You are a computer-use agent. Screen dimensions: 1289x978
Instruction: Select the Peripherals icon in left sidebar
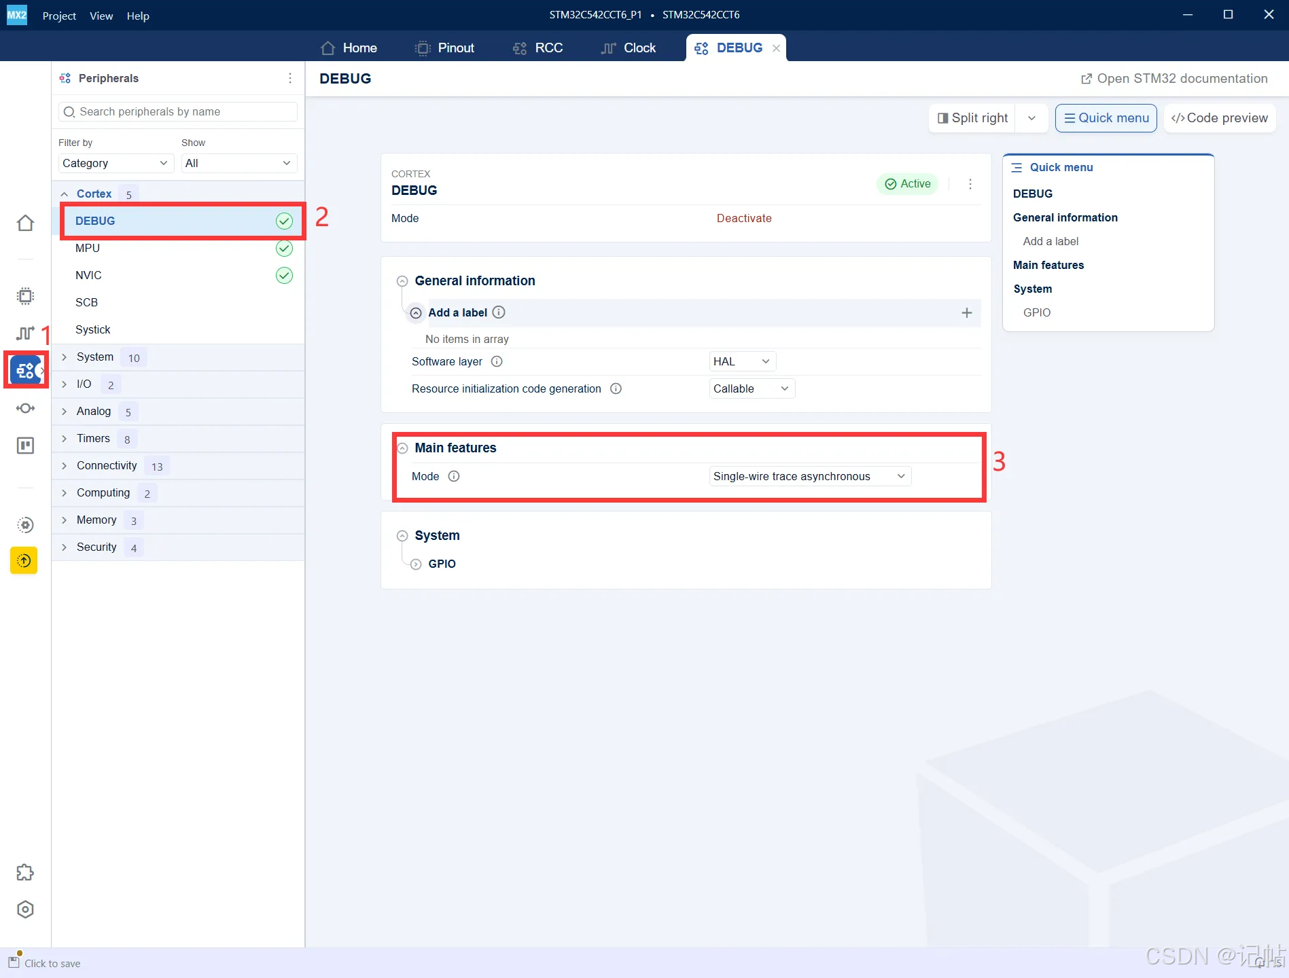click(x=25, y=370)
